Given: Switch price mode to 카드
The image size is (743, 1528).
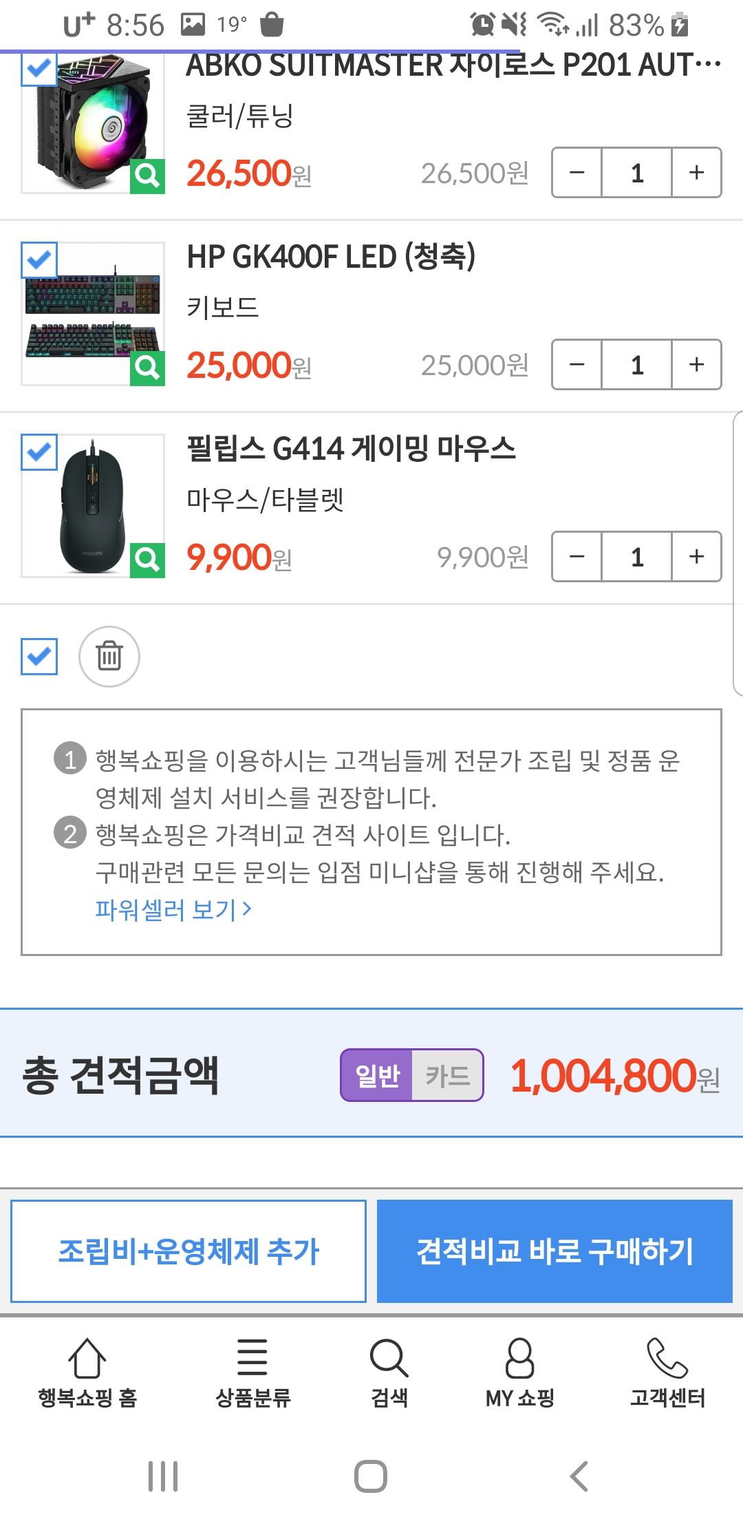Looking at the screenshot, I should [x=447, y=1075].
